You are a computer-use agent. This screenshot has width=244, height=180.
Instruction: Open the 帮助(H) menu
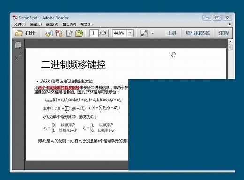[86, 24]
